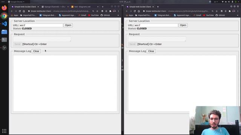The height and width of the screenshot is (135, 241).
Task: Open the Files manager from the dock
Action: pyautogui.click(x=4, y=32)
